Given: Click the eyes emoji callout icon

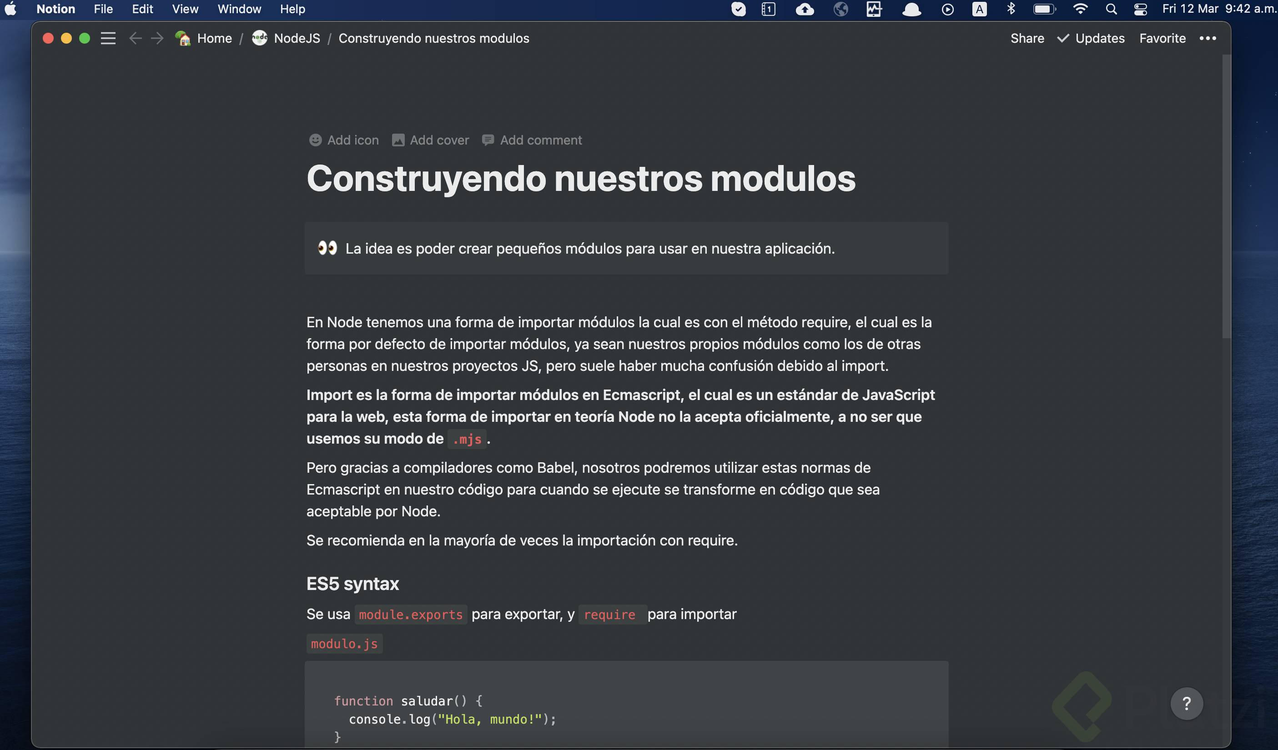Looking at the screenshot, I should (x=327, y=248).
